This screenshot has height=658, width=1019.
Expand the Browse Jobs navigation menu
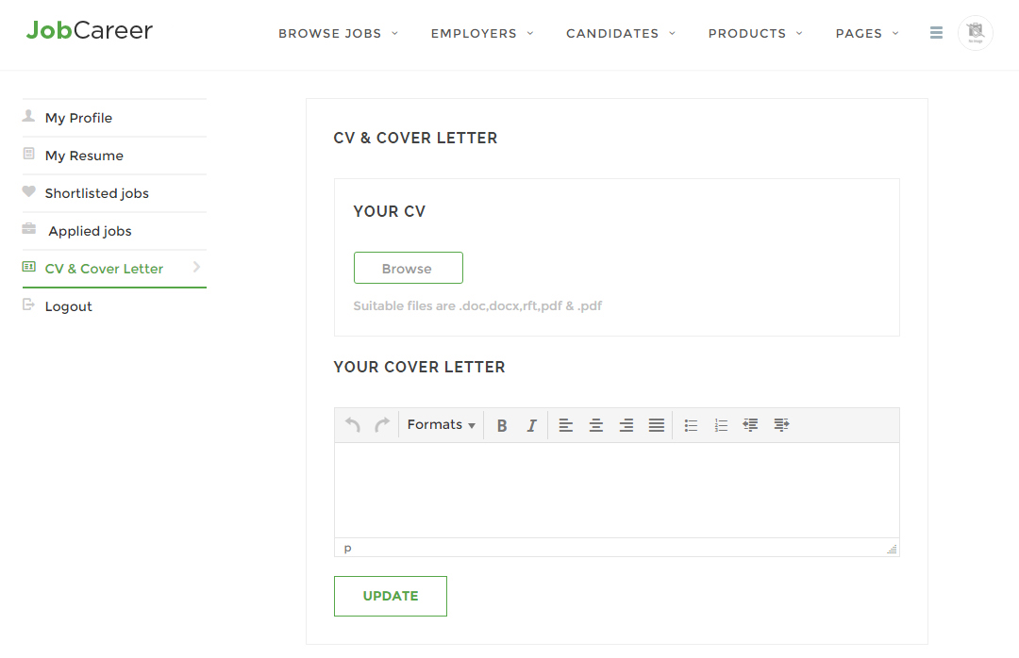[x=338, y=34]
